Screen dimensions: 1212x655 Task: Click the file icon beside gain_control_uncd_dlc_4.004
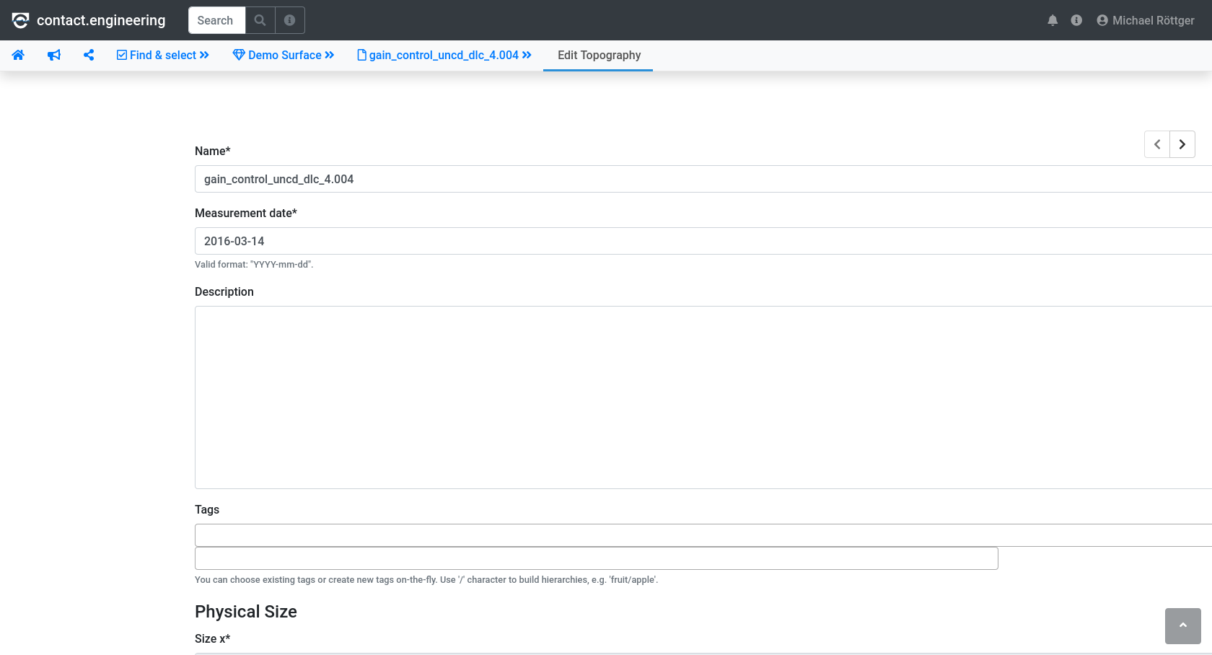[x=361, y=54]
